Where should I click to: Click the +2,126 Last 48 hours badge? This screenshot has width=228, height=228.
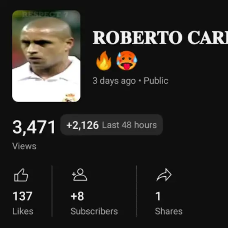click(x=112, y=125)
